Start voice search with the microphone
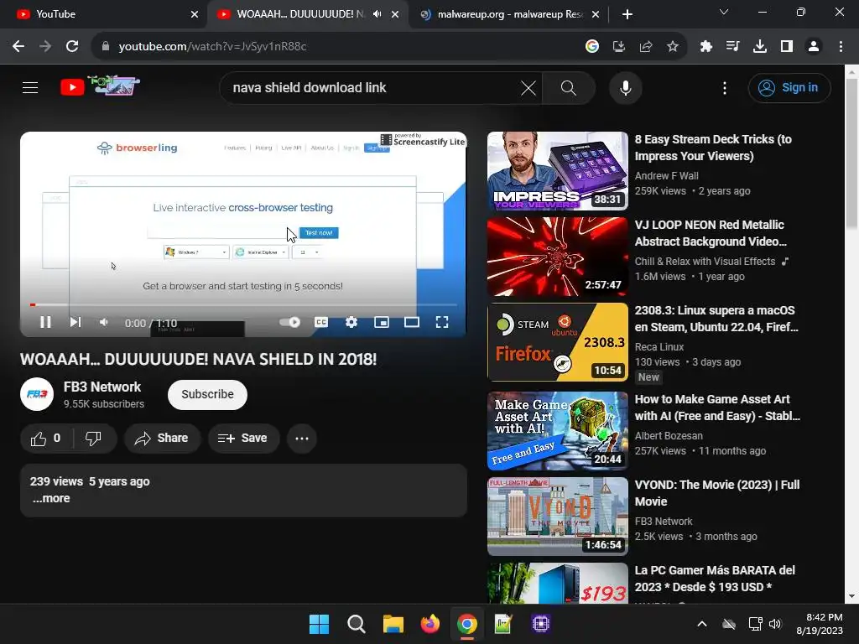Image resolution: width=859 pixels, height=644 pixels. (x=625, y=87)
